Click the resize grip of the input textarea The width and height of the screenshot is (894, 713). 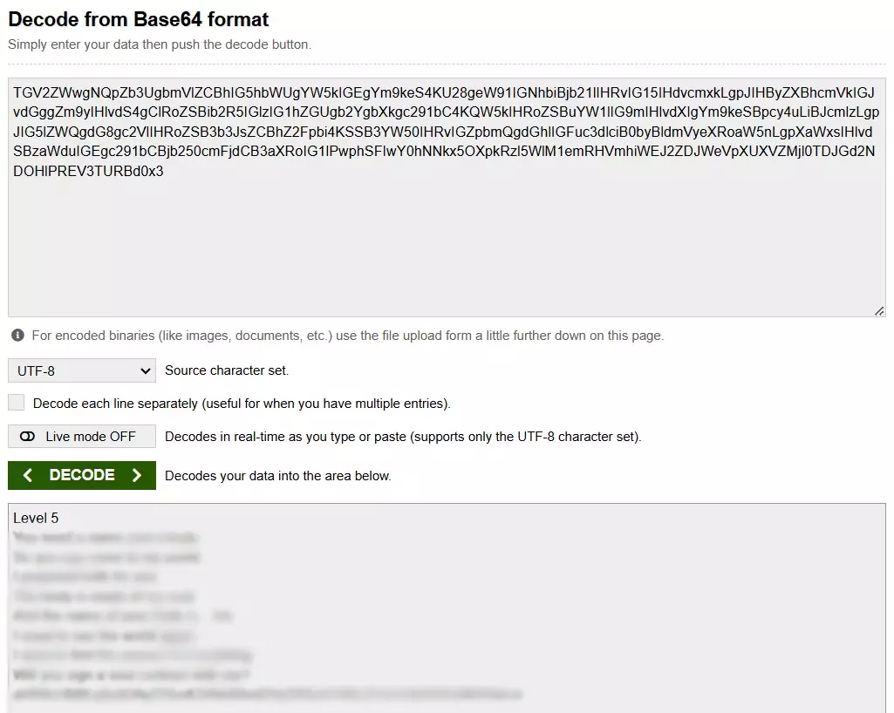879,310
